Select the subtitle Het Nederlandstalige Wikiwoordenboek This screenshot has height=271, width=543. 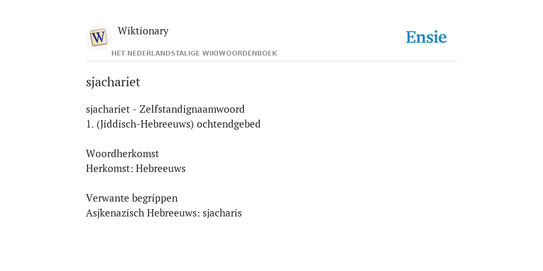(194, 53)
